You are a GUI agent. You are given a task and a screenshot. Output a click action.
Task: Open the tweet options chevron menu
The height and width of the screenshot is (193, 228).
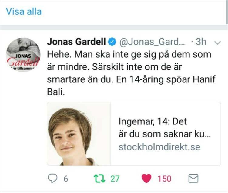click(x=218, y=43)
